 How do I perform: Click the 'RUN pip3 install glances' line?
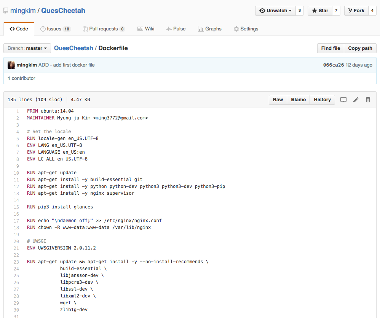click(60, 207)
